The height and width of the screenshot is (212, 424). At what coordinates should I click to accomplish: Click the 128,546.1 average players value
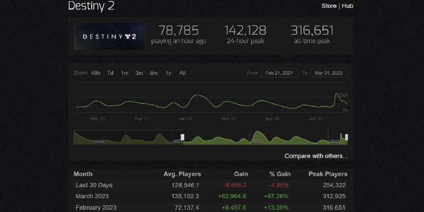[x=185, y=185]
